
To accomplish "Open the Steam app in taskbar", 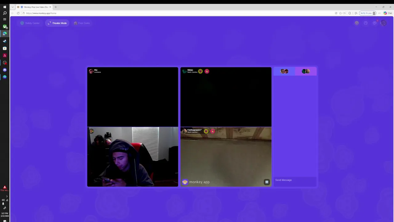I will 5,41.
